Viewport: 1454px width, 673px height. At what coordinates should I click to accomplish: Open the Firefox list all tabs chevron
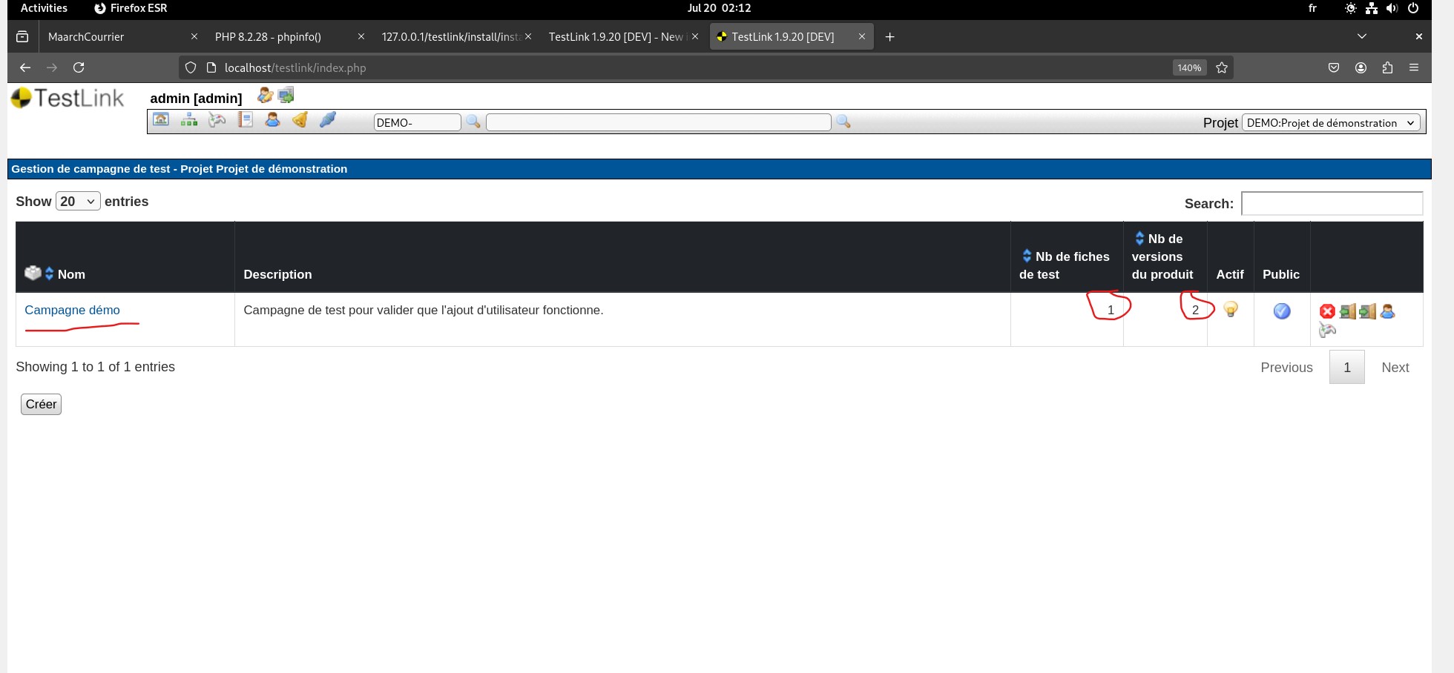[x=1361, y=36]
